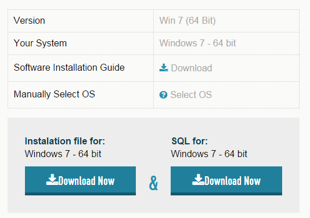
Task: Click the SQL for heading
Action: pos(190,141)
